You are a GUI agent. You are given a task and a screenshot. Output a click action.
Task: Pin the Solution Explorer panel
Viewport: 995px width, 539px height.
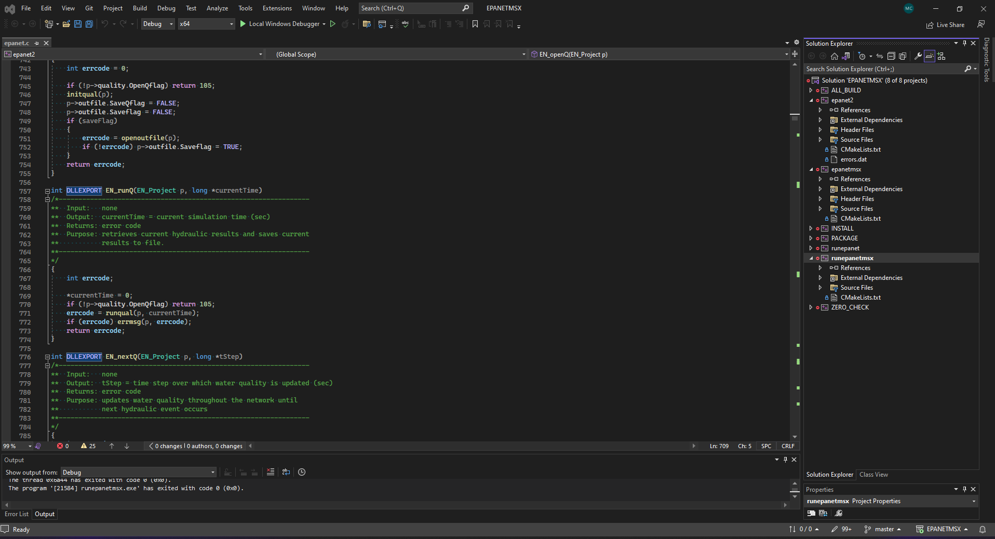click(964, 44)
